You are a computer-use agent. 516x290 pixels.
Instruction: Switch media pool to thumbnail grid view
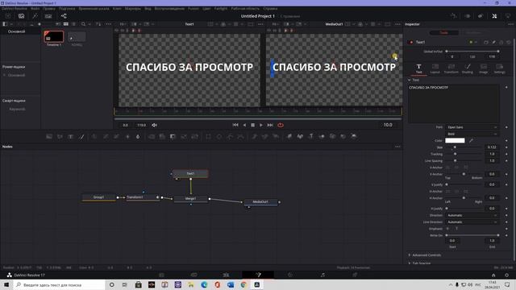point(66,24)
